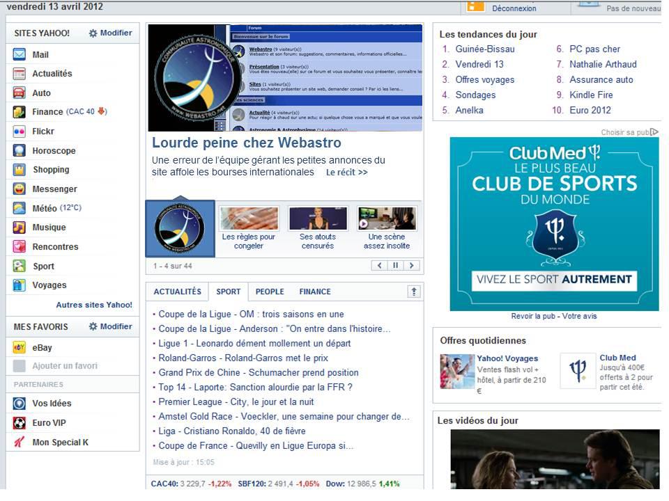Switch to the People tab
Screen dimensions: 669x501
tap(270, 292)
